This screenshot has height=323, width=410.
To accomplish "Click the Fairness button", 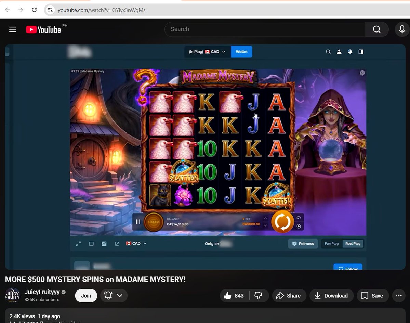I will coord(303,244).
